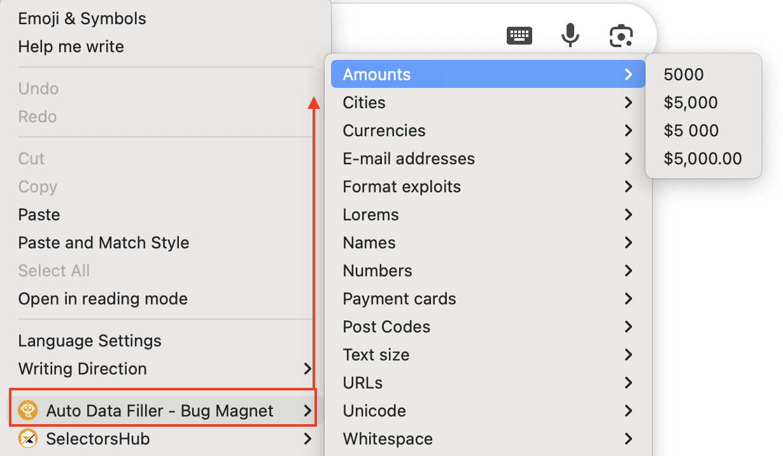The height and width of the screenshot is (456, 783).
Task: Click the virtual keyboard icon
Action: [x=519, y=36]
